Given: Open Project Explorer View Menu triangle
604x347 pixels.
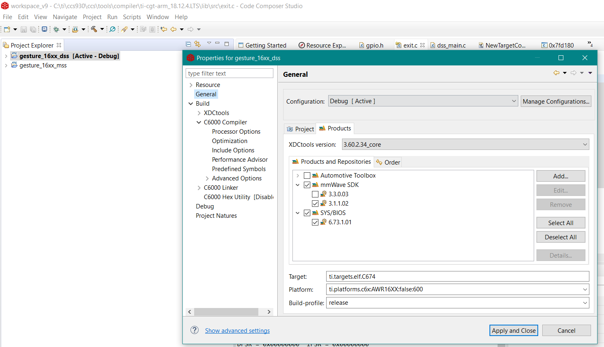Looking at the screenshot, I should tap(209, 43).
